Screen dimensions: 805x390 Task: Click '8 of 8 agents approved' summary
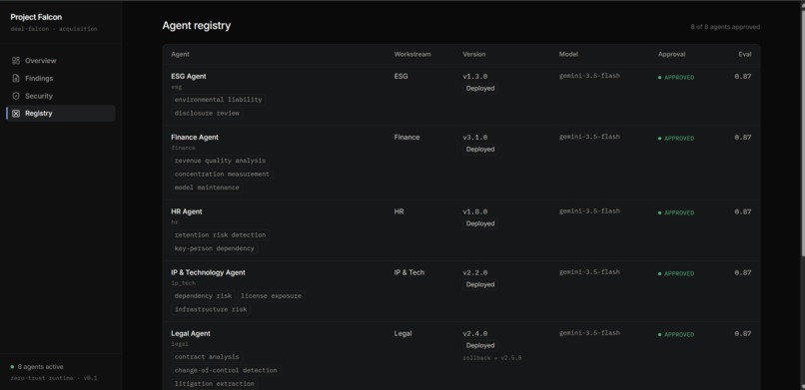(x=725, y=27)
